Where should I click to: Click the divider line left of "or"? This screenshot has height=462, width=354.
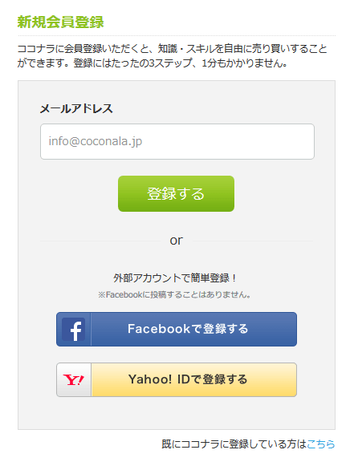(x=100, y=241)
